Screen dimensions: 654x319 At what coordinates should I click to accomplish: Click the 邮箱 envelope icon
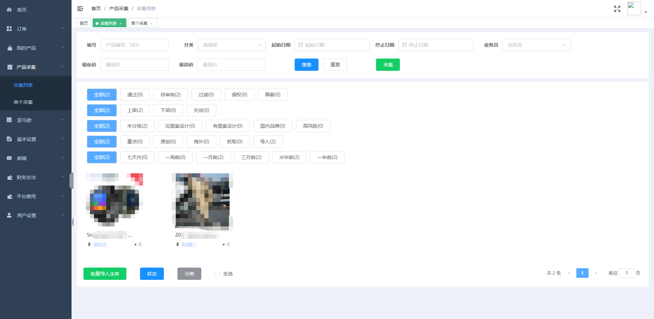(x=9, y=158)
